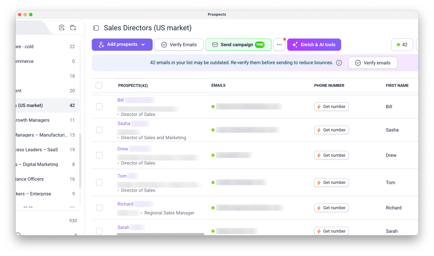Open the '(US market)' list in sidebar
Viewport: 434px width, 256px height.
click(48, 106)
